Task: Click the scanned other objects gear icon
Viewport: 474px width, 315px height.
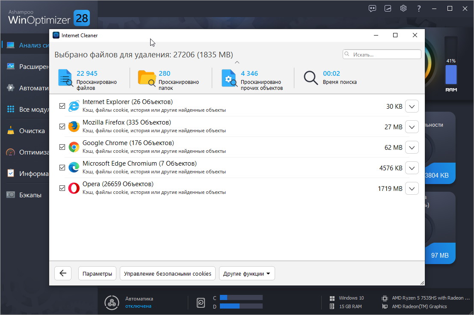Action: pos(229,78)
